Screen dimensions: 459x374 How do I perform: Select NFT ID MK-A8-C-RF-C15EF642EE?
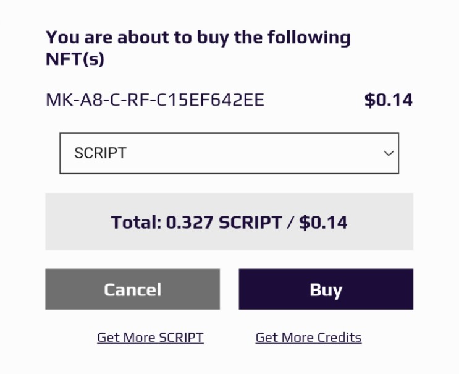click(x=155, y=100)
